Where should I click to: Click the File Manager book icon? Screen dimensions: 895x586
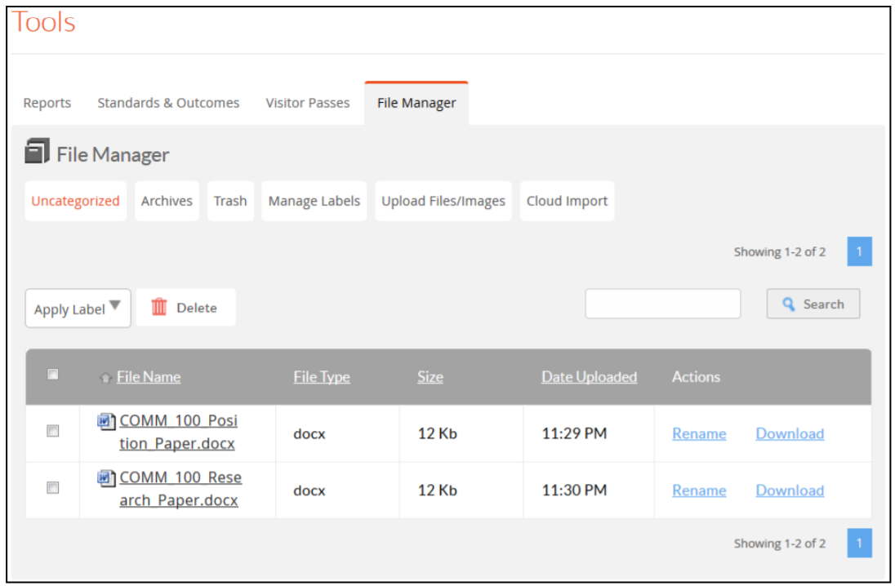[38, 153]
